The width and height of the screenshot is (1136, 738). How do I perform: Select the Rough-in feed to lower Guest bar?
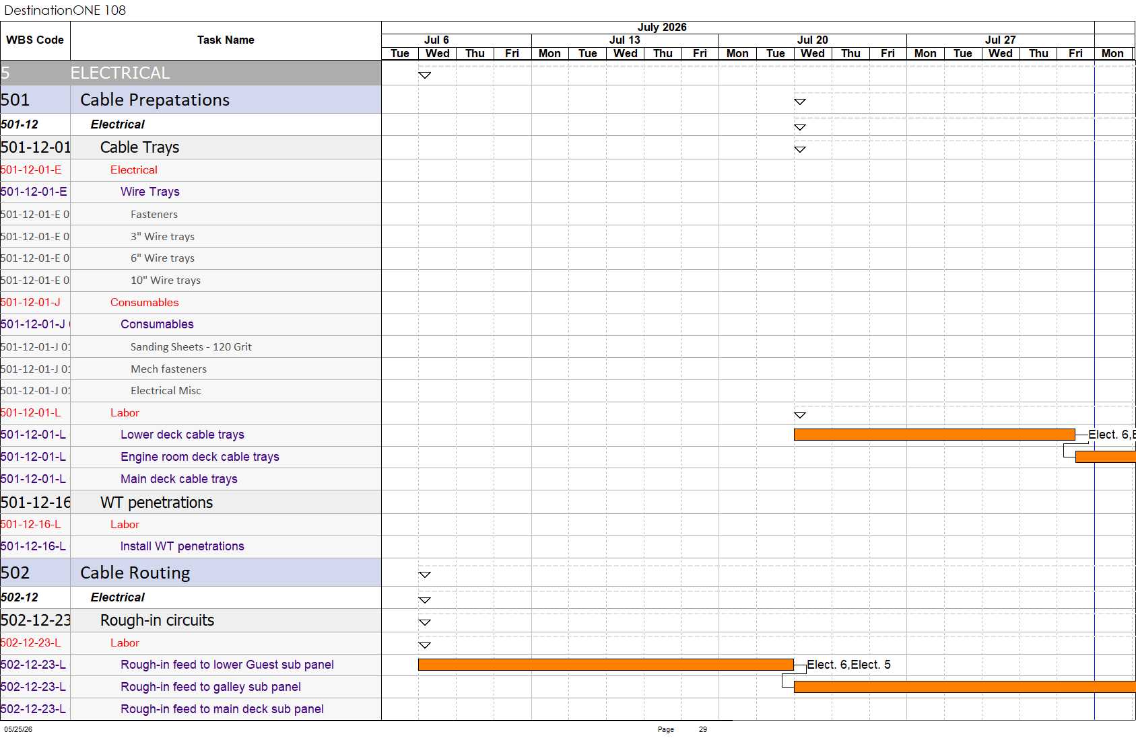[x=606, y=665]
